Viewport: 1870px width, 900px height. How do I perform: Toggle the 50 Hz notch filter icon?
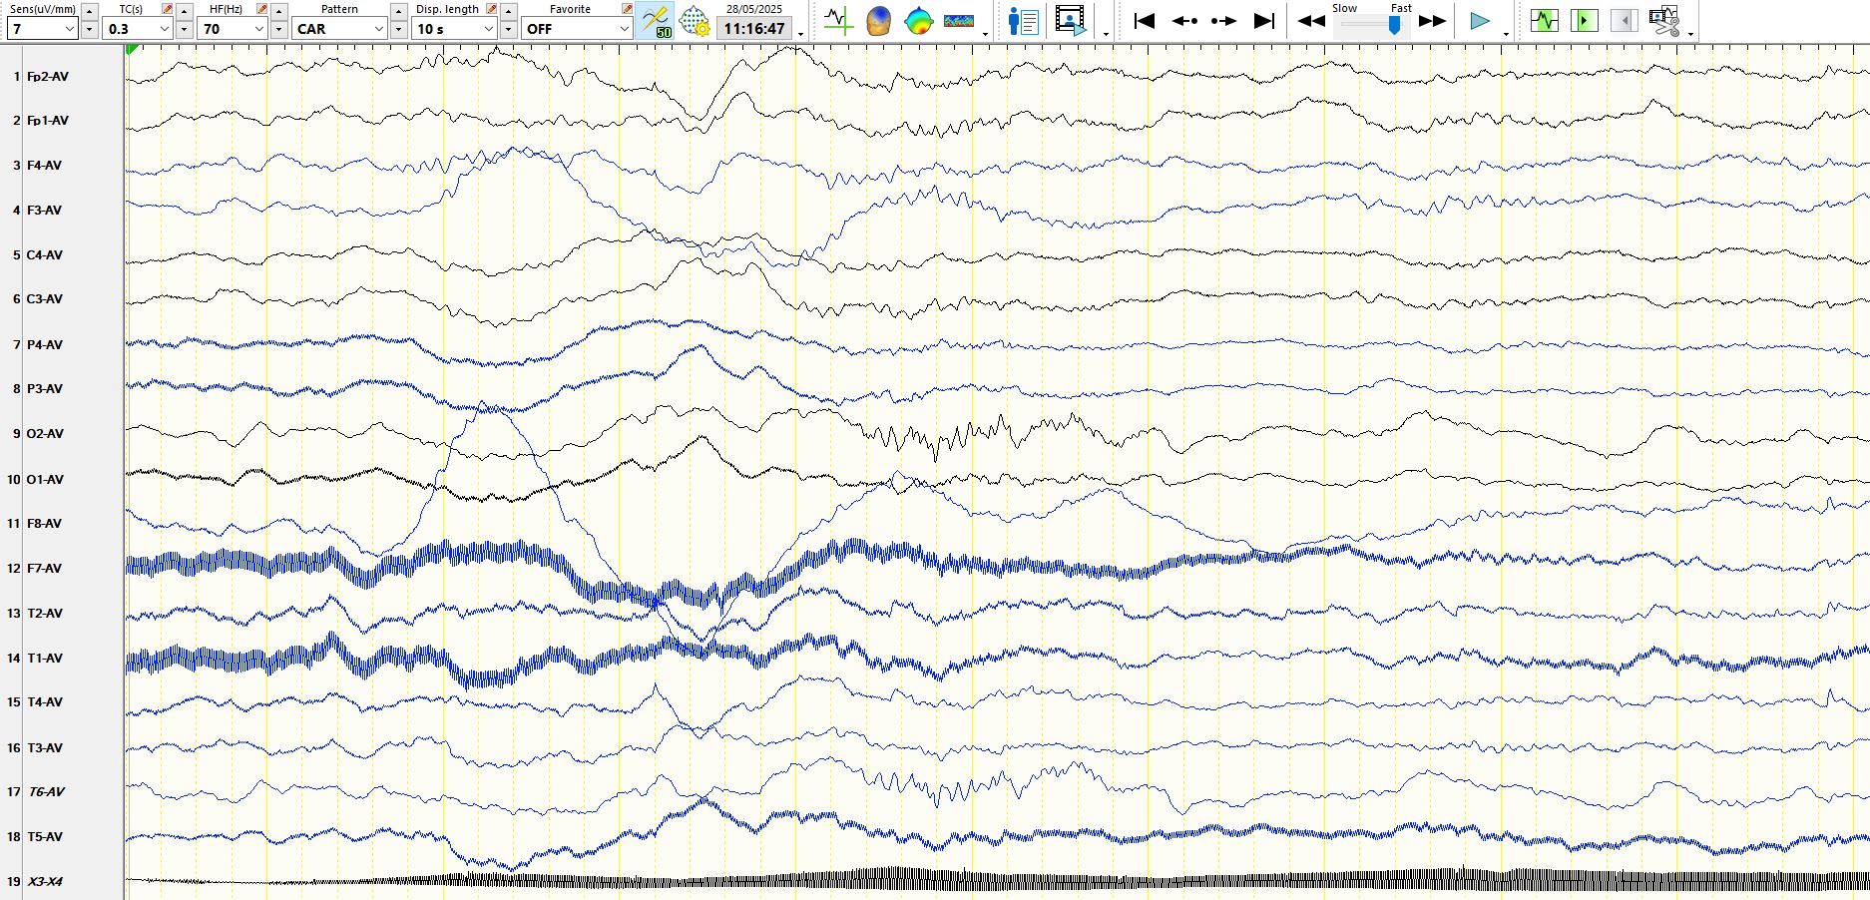(x=657, y=21)
